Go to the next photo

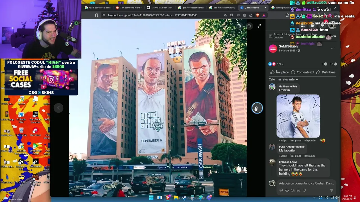click(x=257, y=108)
